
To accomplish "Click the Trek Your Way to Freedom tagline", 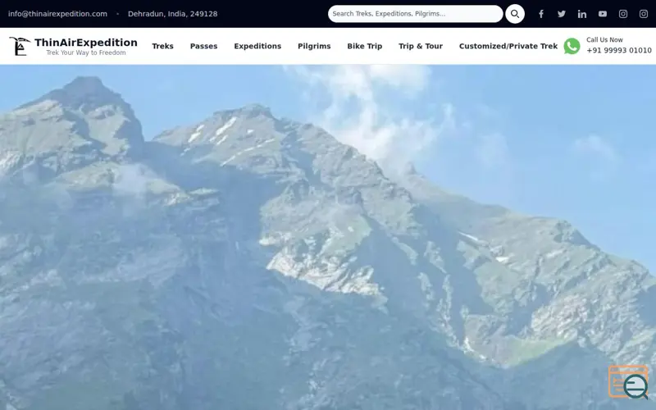I will click(86, 52).
